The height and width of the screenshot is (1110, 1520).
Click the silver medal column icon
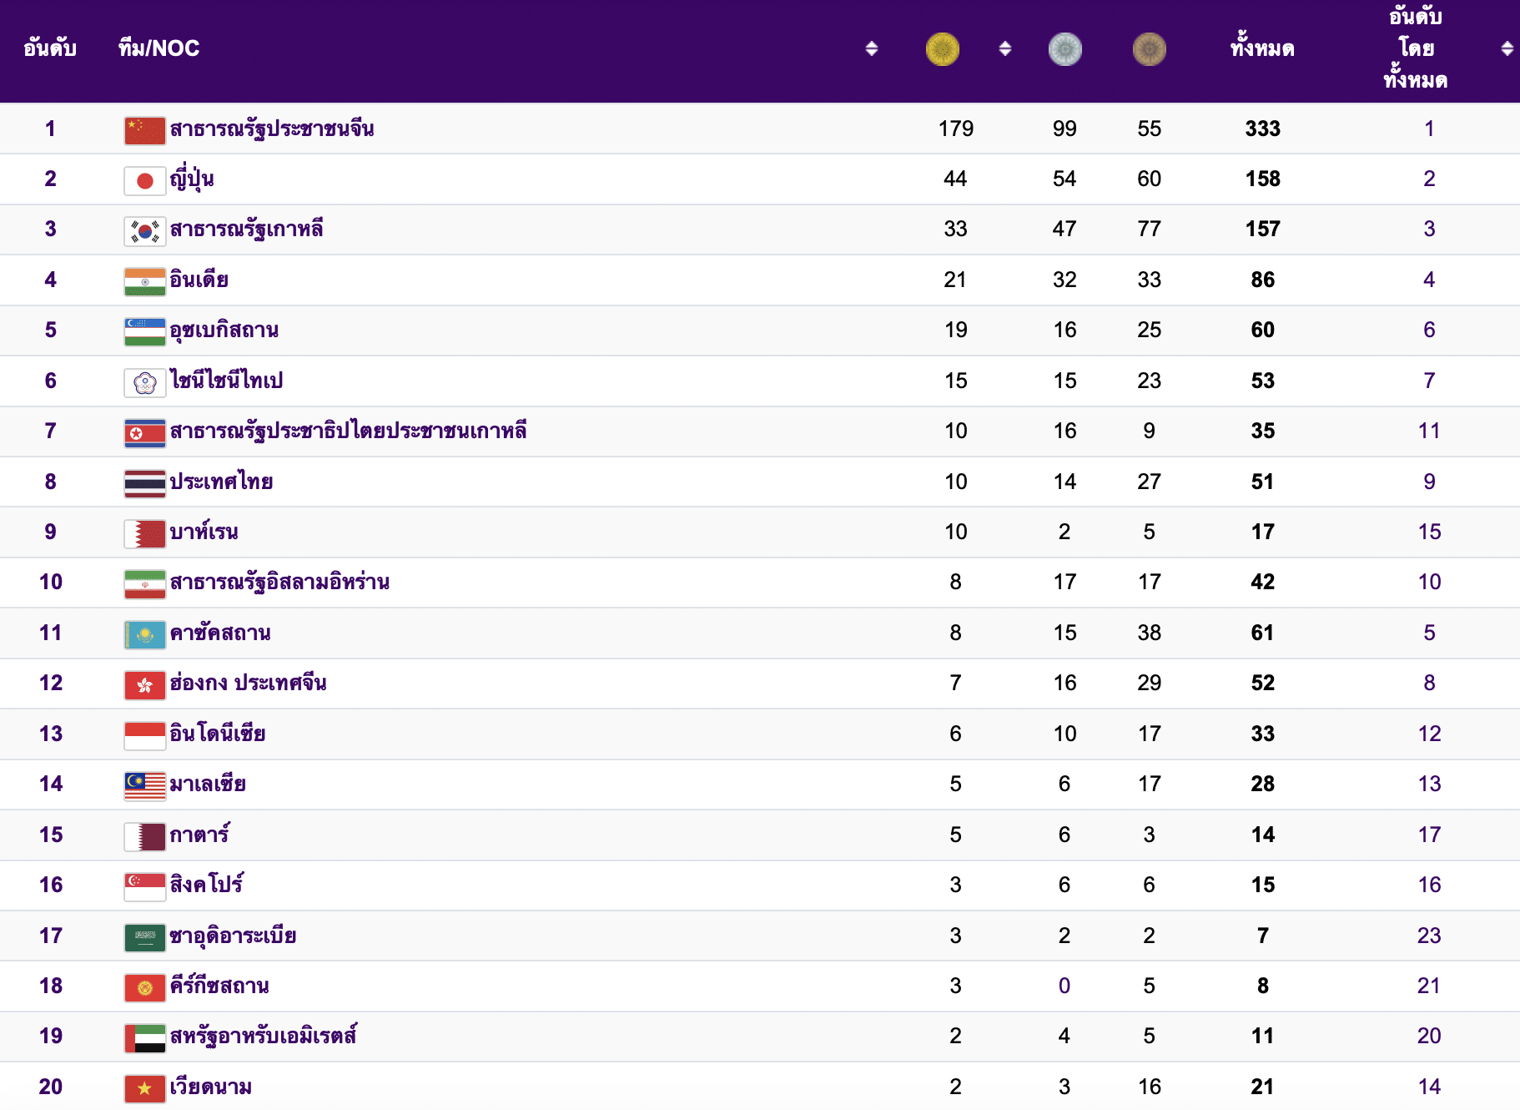tap(1065, 49)
